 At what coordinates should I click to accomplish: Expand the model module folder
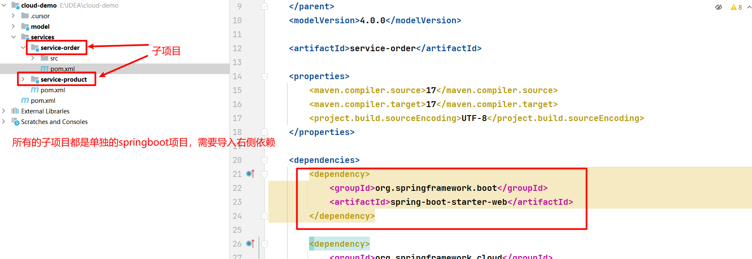tap(13, 26)
